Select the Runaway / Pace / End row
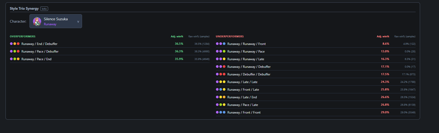The height and width of the screenshot is (133, 439). [110, 59]
